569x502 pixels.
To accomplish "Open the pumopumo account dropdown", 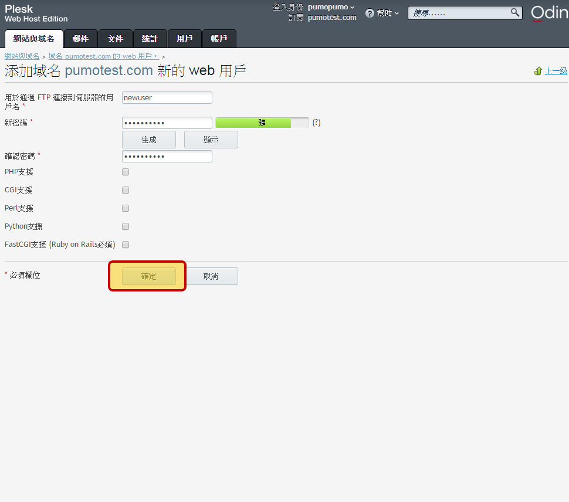I will [x=331, y=7].
